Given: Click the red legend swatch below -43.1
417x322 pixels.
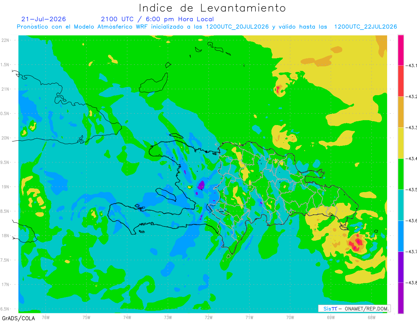Looking at the screenshot, I should click(x=401, y=81).
